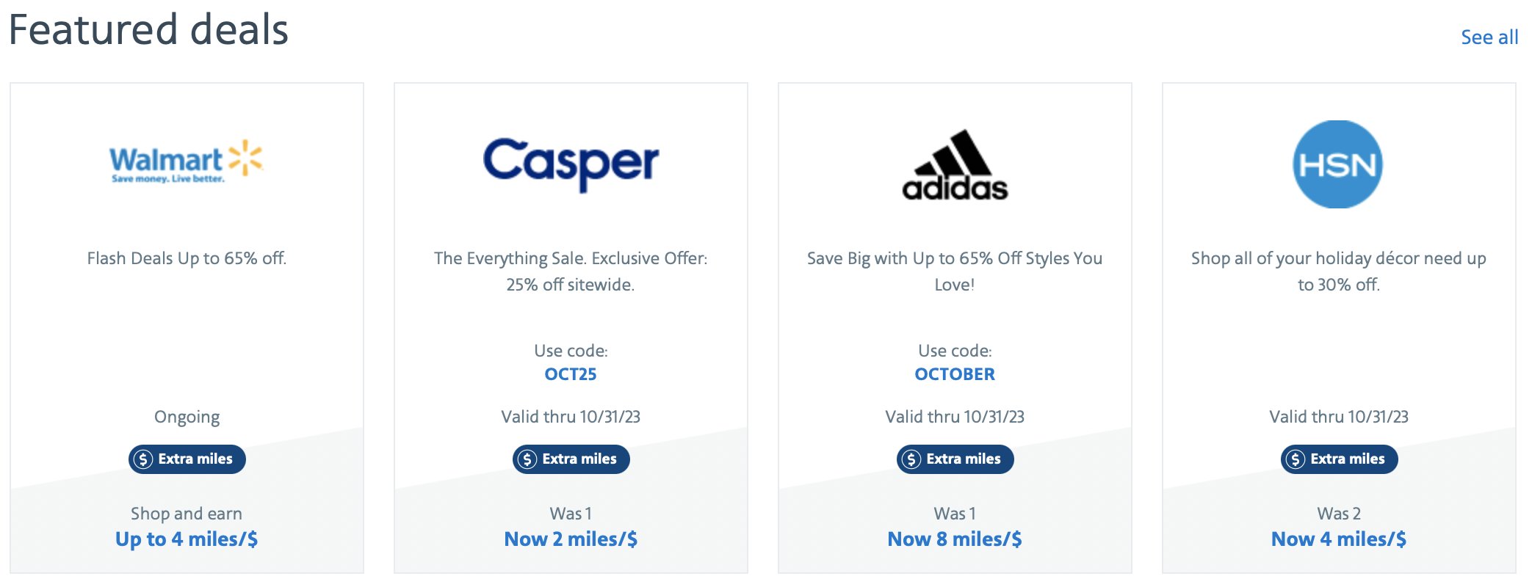Select the OCT25 promo code
1532x587 pixels.
[571, 374]
